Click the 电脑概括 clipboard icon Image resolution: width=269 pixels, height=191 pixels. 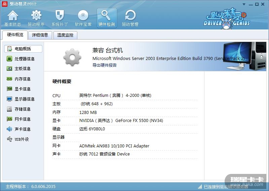click(x=10, y=49)
